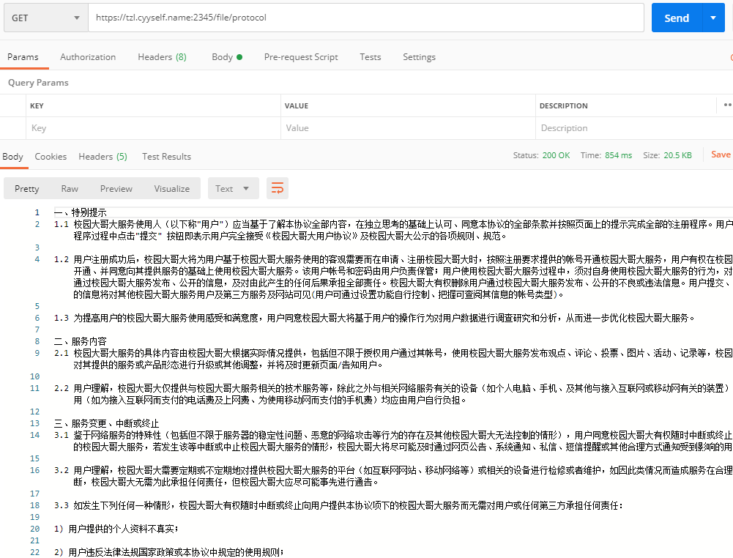Click the request URL input field
Image resolution: width=733 pixels, height=558 pixels.
[x=366, y=18]
